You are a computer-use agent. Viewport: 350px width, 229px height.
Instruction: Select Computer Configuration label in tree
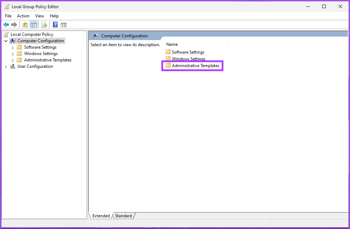click(x=41, y=41)
